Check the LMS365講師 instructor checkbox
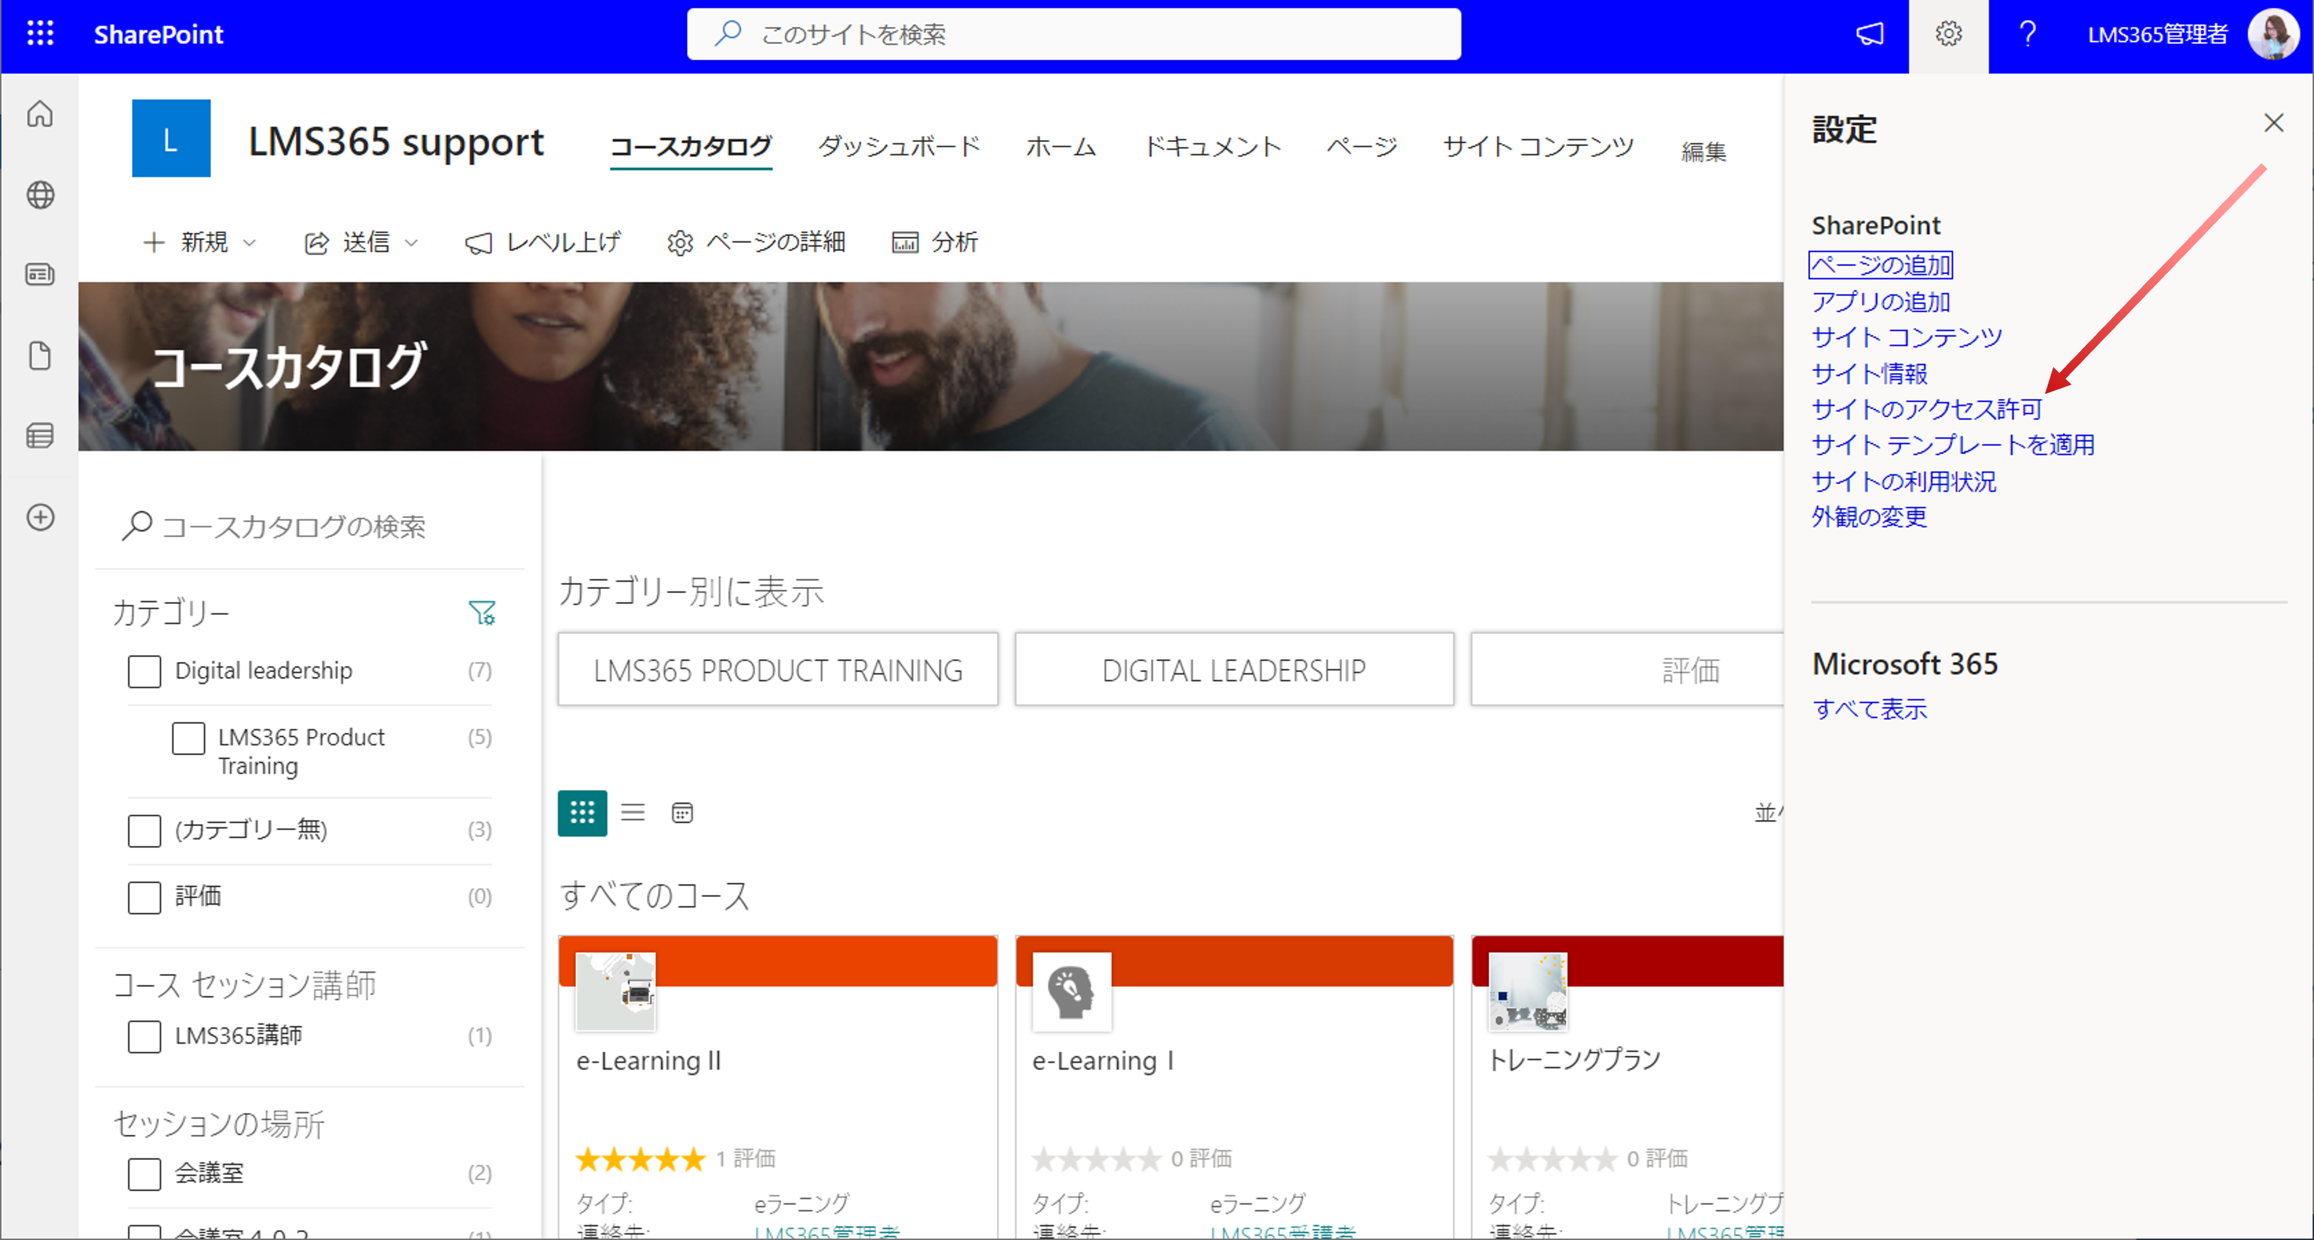 point(144,1036)
